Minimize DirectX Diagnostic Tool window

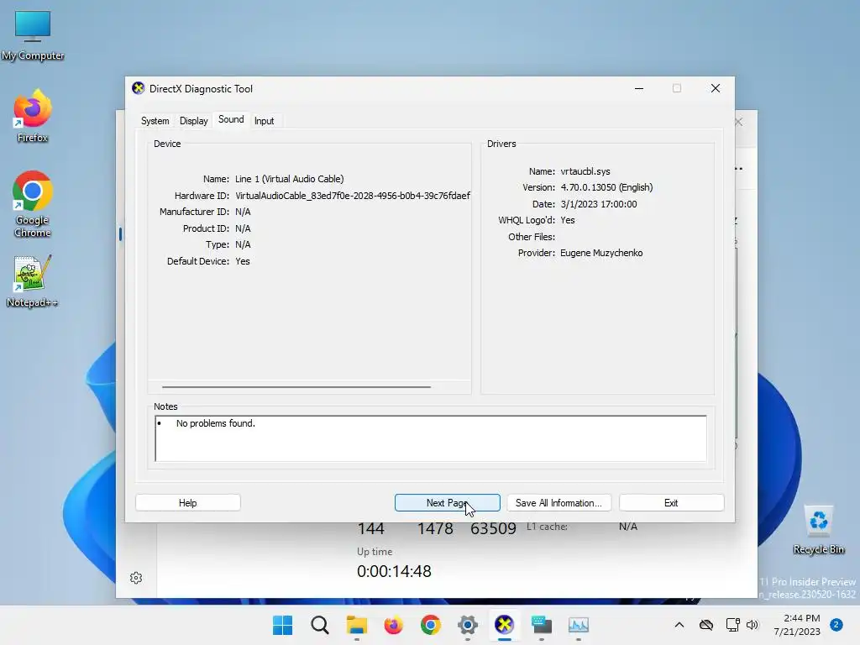click(639, 88)
